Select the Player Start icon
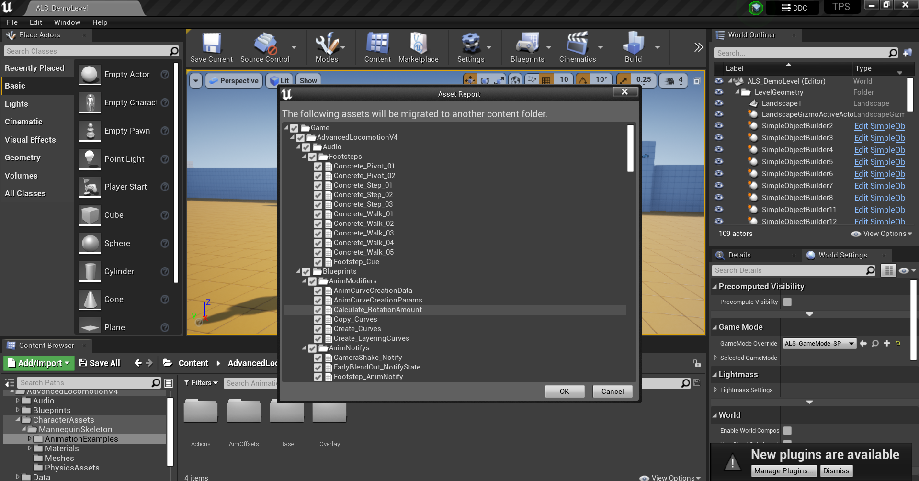This screenshot has width=919, height=481. click(90, 187)
